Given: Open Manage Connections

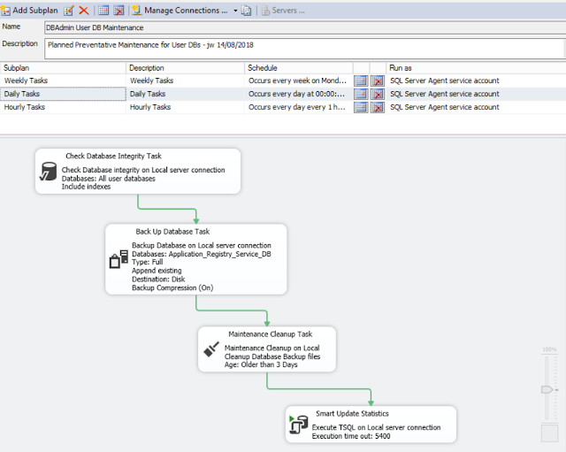Looking at the screenshot, I should click(x=180, y=11).
